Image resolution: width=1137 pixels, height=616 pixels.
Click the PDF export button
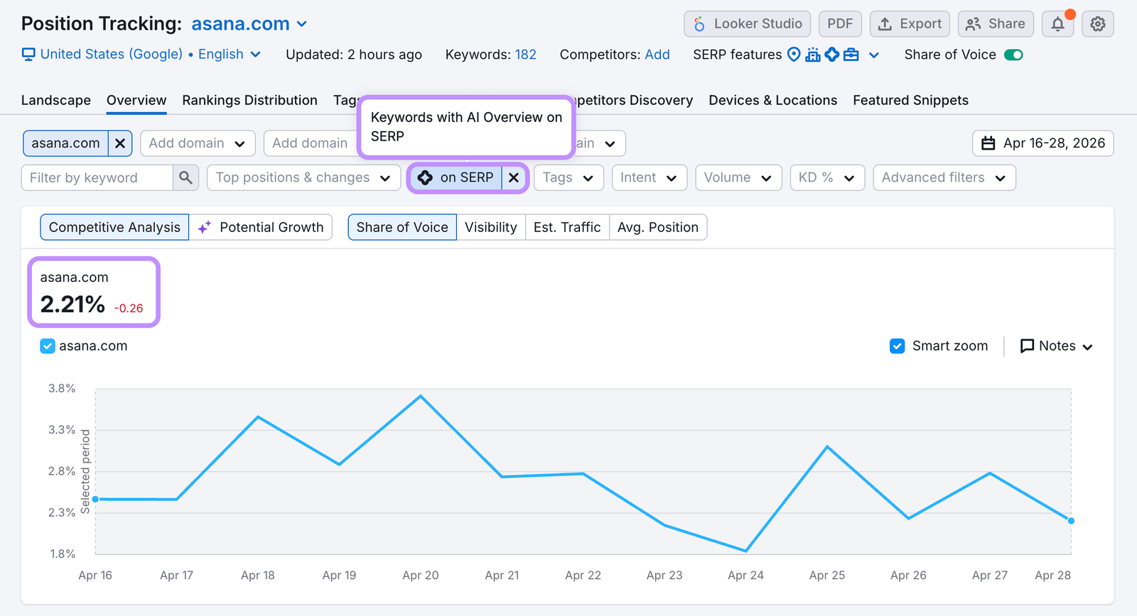point(840,24)
